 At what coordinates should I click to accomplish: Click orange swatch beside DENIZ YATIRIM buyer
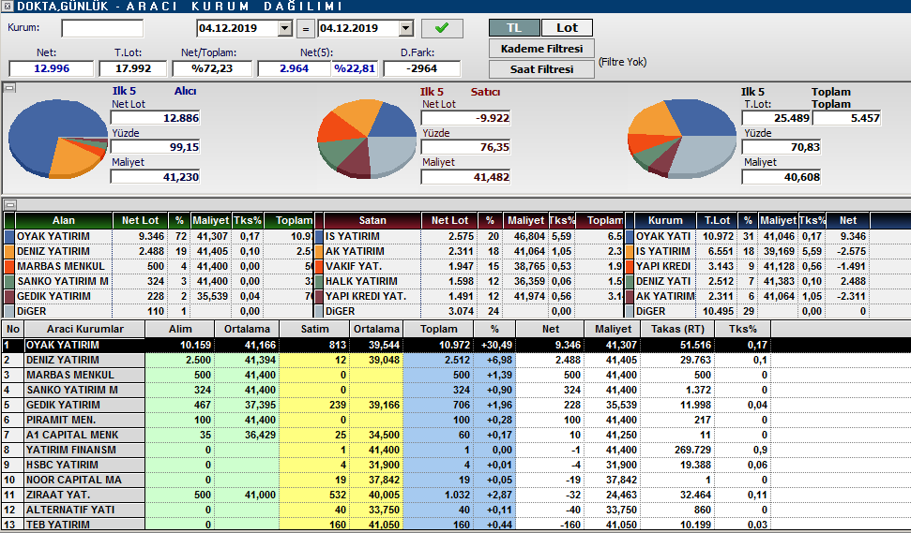pos(8,252)
